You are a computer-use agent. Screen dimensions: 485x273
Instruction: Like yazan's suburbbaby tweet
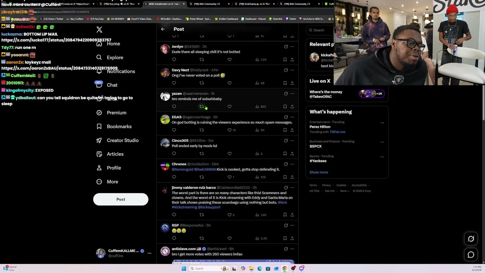tap(229, 107)
